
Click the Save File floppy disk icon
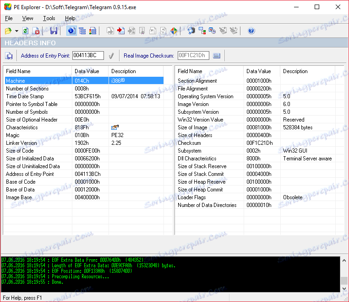[x=54, y=31]
